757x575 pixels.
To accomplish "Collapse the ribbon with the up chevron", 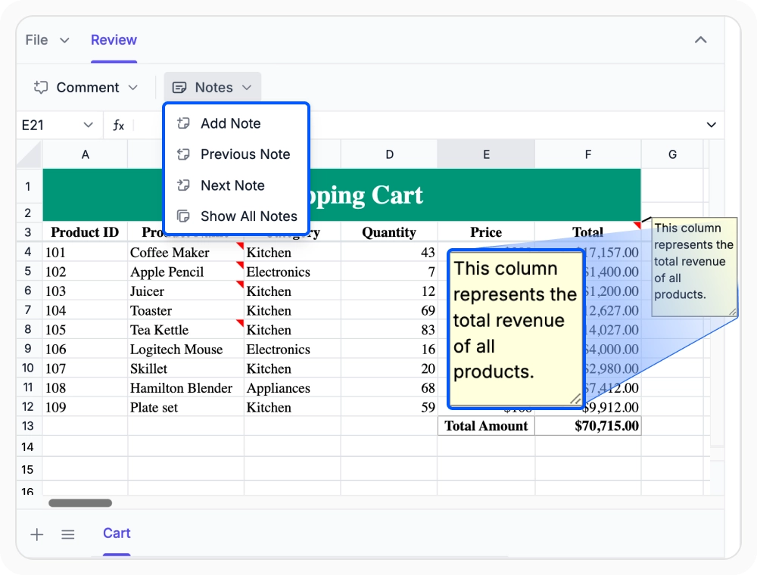I will coord(700,40).
